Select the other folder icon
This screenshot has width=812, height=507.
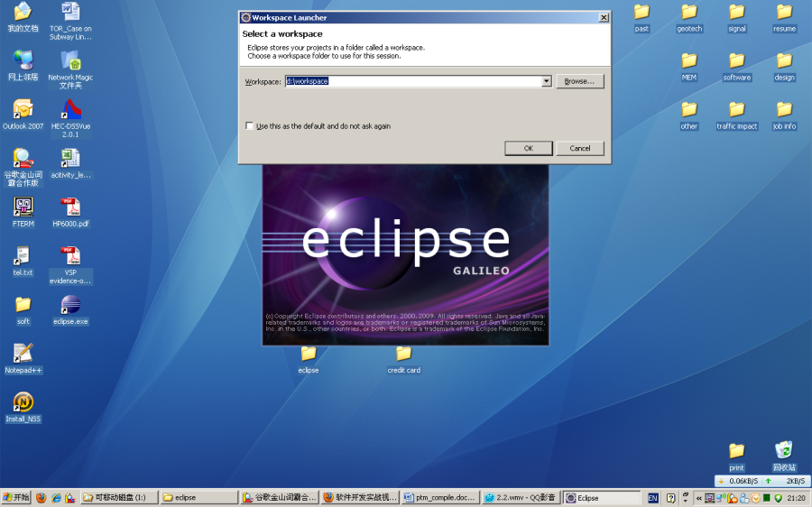689,116
